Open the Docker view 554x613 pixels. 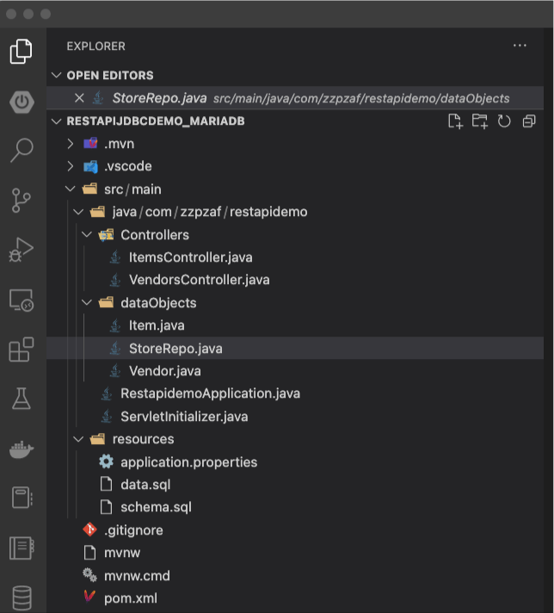click(x=22, y=449)
